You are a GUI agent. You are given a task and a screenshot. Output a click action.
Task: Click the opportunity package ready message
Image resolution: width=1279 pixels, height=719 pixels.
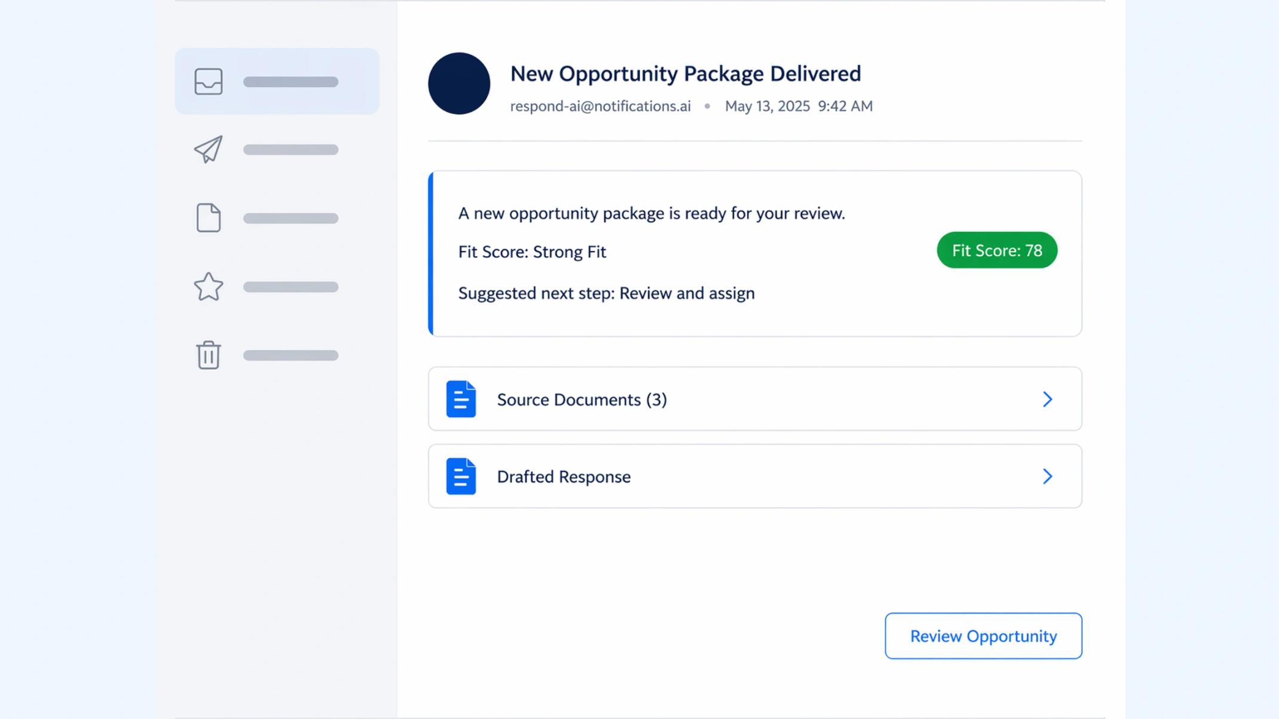click(x=651, y=213)
